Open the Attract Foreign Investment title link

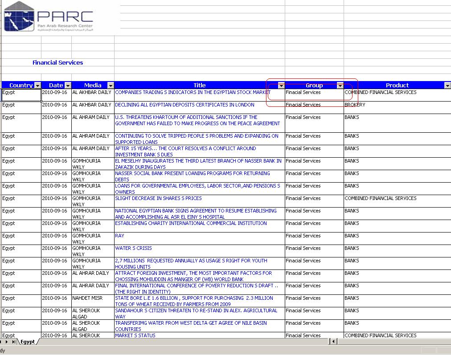pos(193,276)
